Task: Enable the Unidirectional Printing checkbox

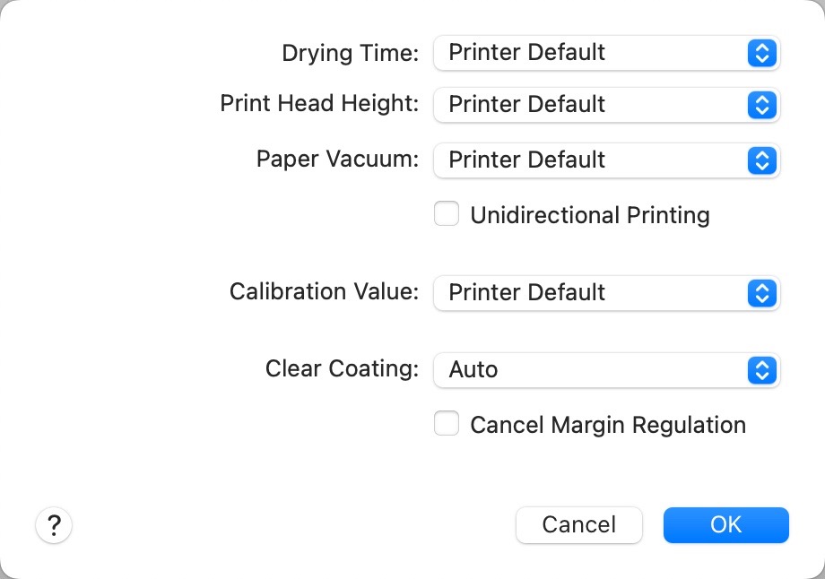Action: [447, 214]
